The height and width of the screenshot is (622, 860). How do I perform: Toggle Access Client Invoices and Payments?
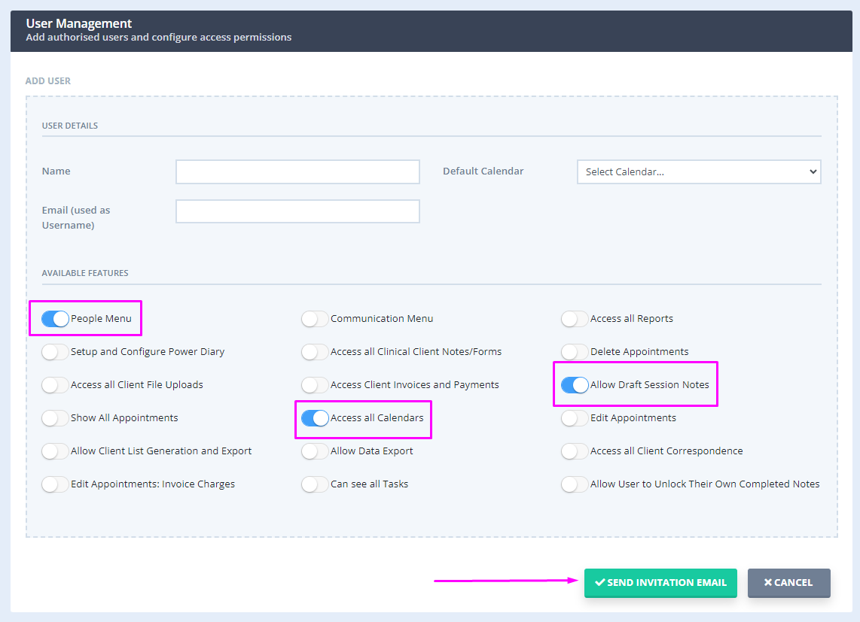[x=314, y=384]
